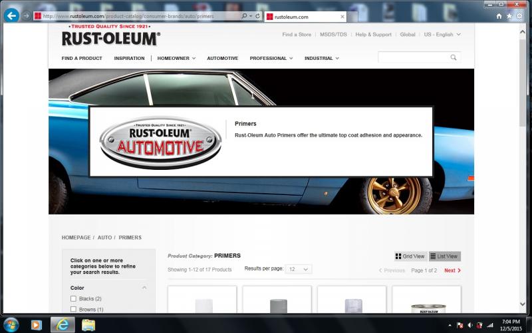Go back with the browser Back arrow
Screen dimensions: 532x333
click(x=11, y=15)
